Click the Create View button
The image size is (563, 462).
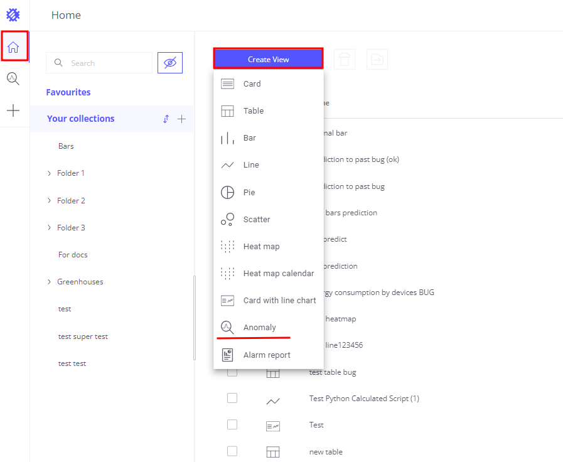[x=268, y=59]
